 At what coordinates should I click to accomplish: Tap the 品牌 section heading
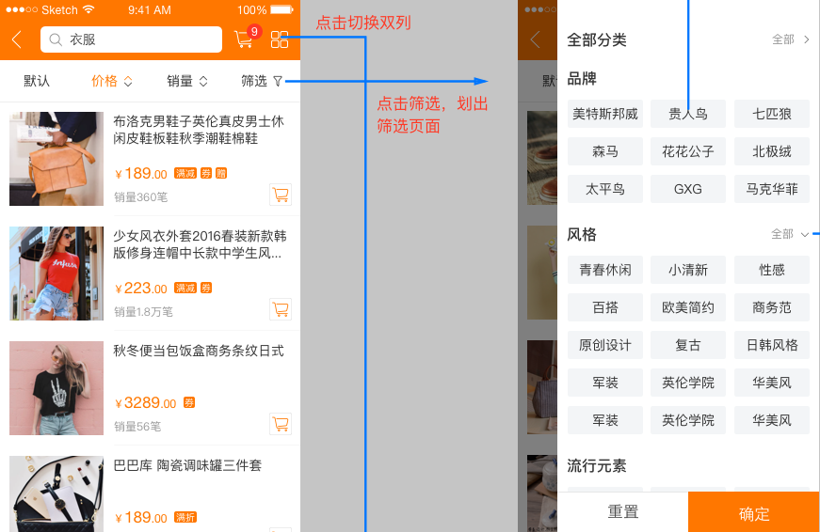click(582, 79)
